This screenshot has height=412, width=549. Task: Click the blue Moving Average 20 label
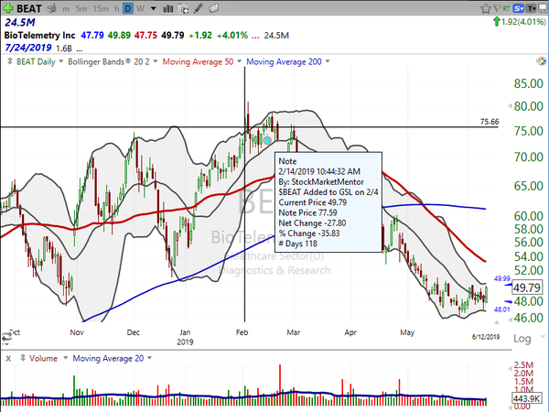pos(108,358)
